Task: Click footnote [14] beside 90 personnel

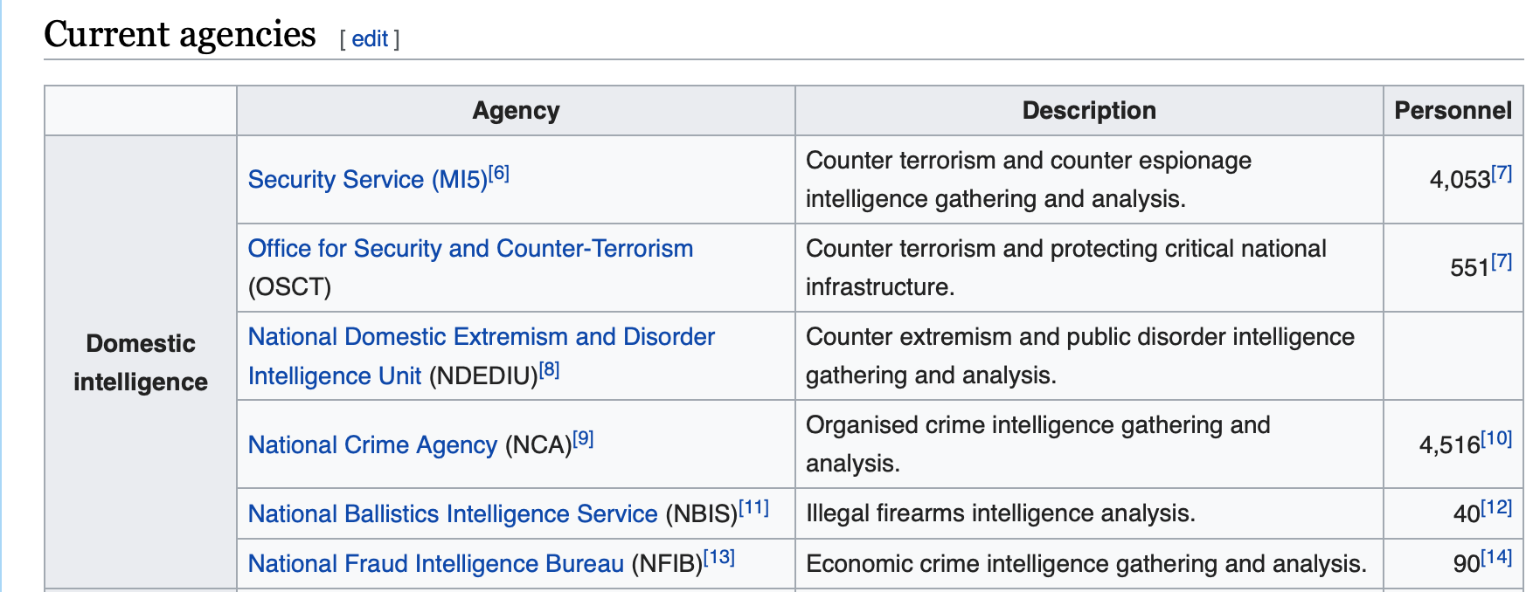Action: click(x=1496, y=557)
